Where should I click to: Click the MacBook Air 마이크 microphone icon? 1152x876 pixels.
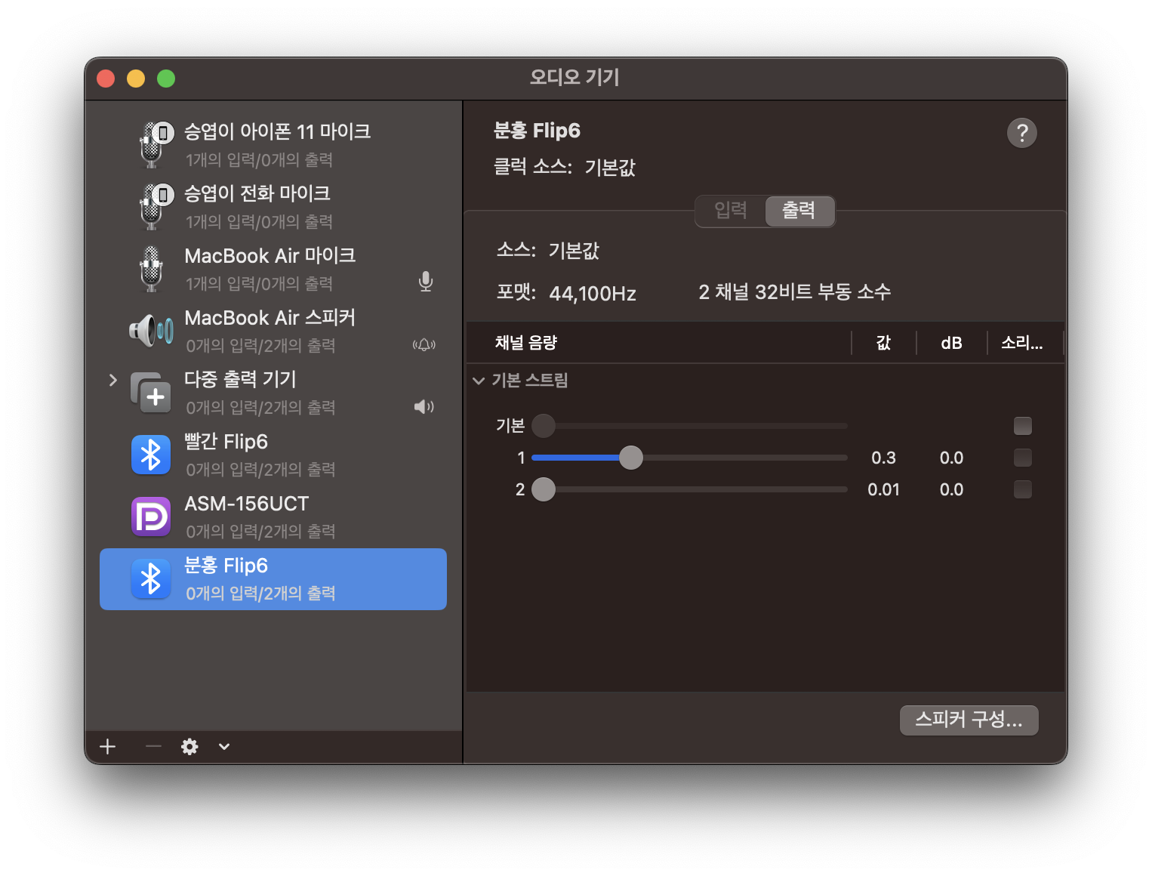152,269
